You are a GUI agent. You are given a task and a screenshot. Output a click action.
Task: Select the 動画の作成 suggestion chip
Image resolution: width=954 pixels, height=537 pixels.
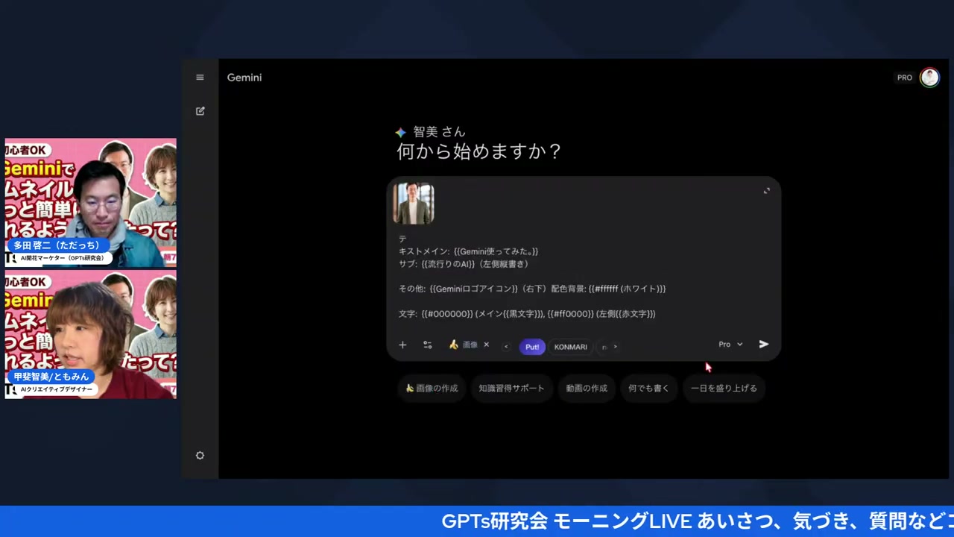point(587,388)
